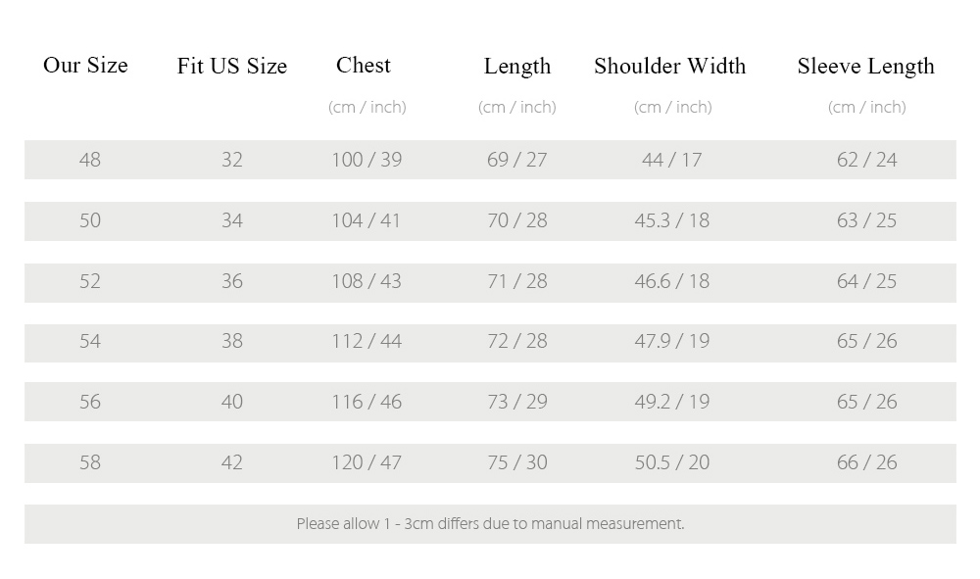Screen dimensions: 980x579
Task: Select the Shoulder Width header
Action: [670, 66]
